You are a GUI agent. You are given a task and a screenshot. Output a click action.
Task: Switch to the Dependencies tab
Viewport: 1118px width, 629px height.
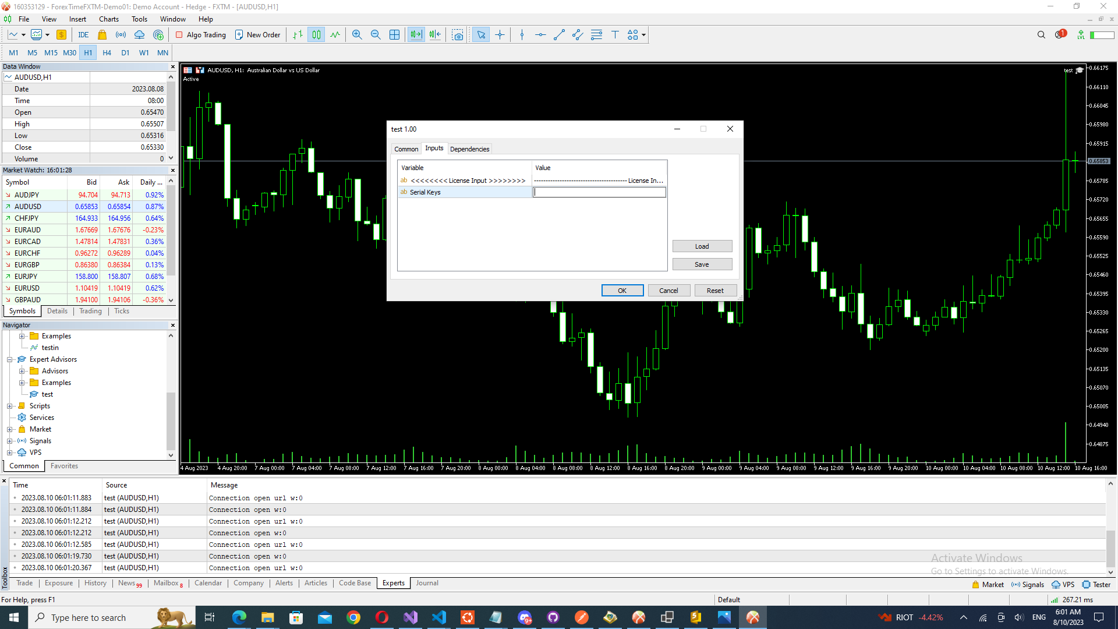coord(469,149)
